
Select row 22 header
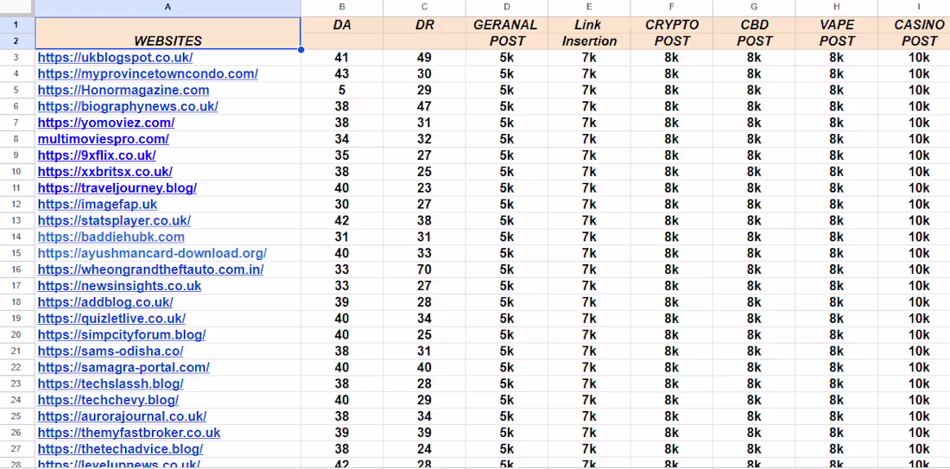[x=17, y=368]
